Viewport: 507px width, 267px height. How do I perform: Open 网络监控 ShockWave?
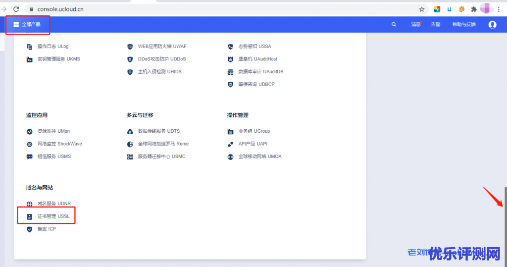pyautogui.click(x=60, y=144)
